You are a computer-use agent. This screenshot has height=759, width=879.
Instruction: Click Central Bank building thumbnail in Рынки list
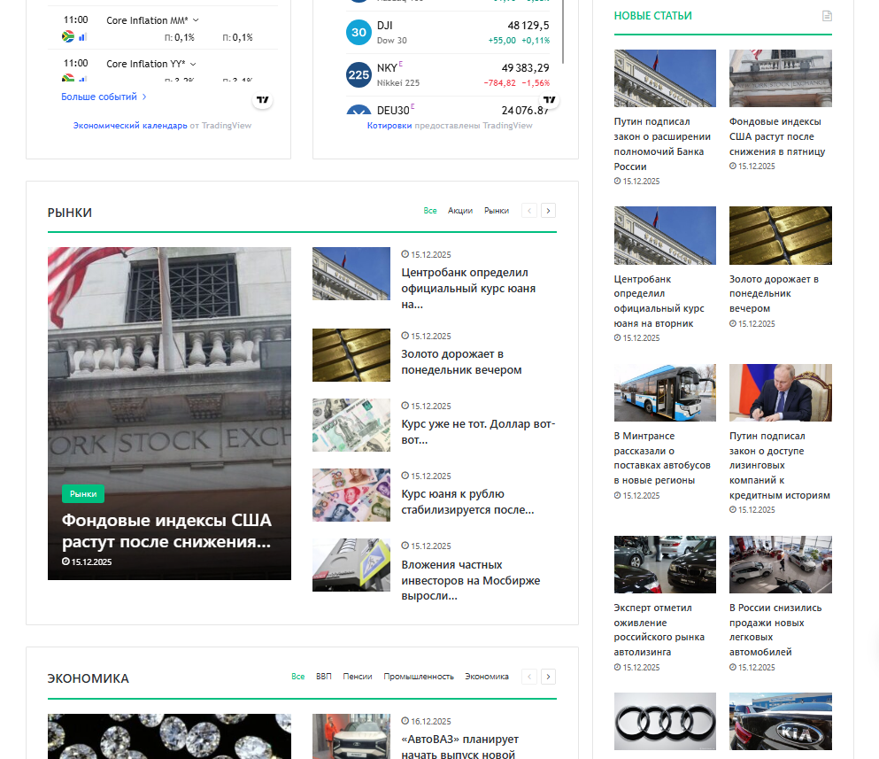point(351,274)
